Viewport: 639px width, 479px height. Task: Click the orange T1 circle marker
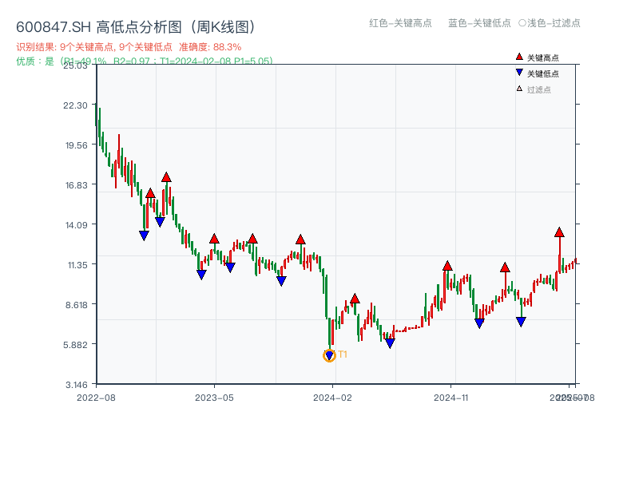point(329,355)
